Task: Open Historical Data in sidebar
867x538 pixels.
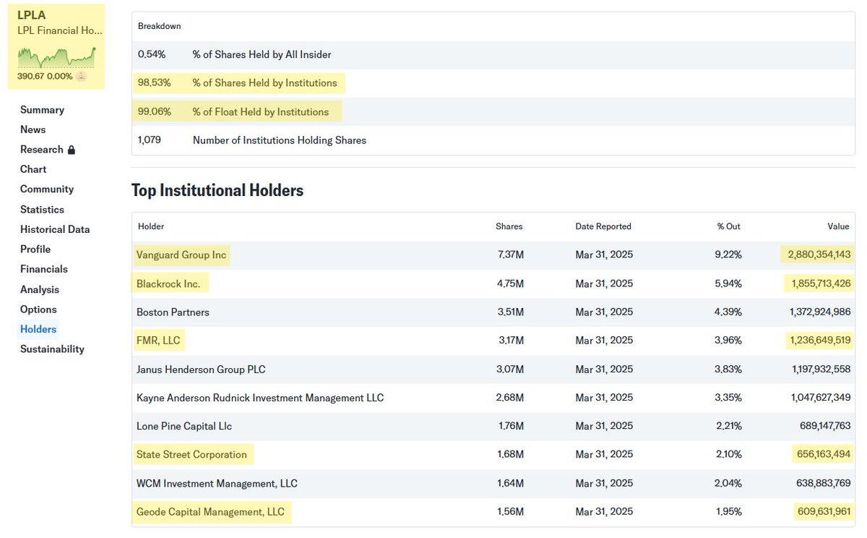Action: tap(55, 229)
